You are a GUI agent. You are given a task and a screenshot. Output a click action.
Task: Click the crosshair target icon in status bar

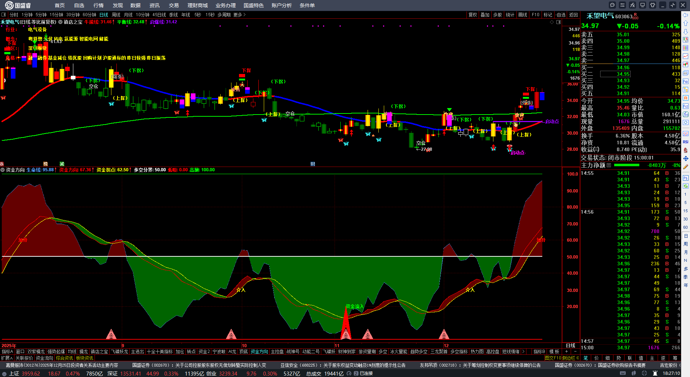tap(644, 373)
